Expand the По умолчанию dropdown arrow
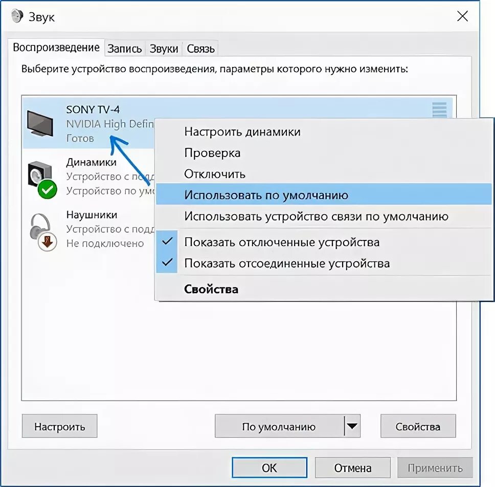 352,426
